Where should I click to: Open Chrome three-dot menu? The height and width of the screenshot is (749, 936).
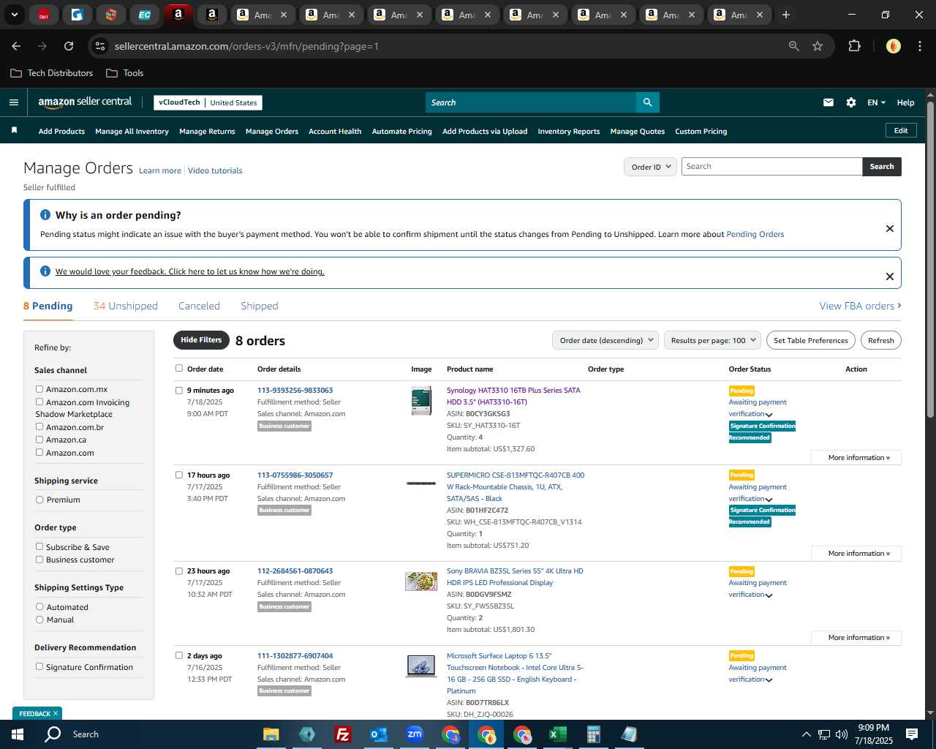pos(918,46)
